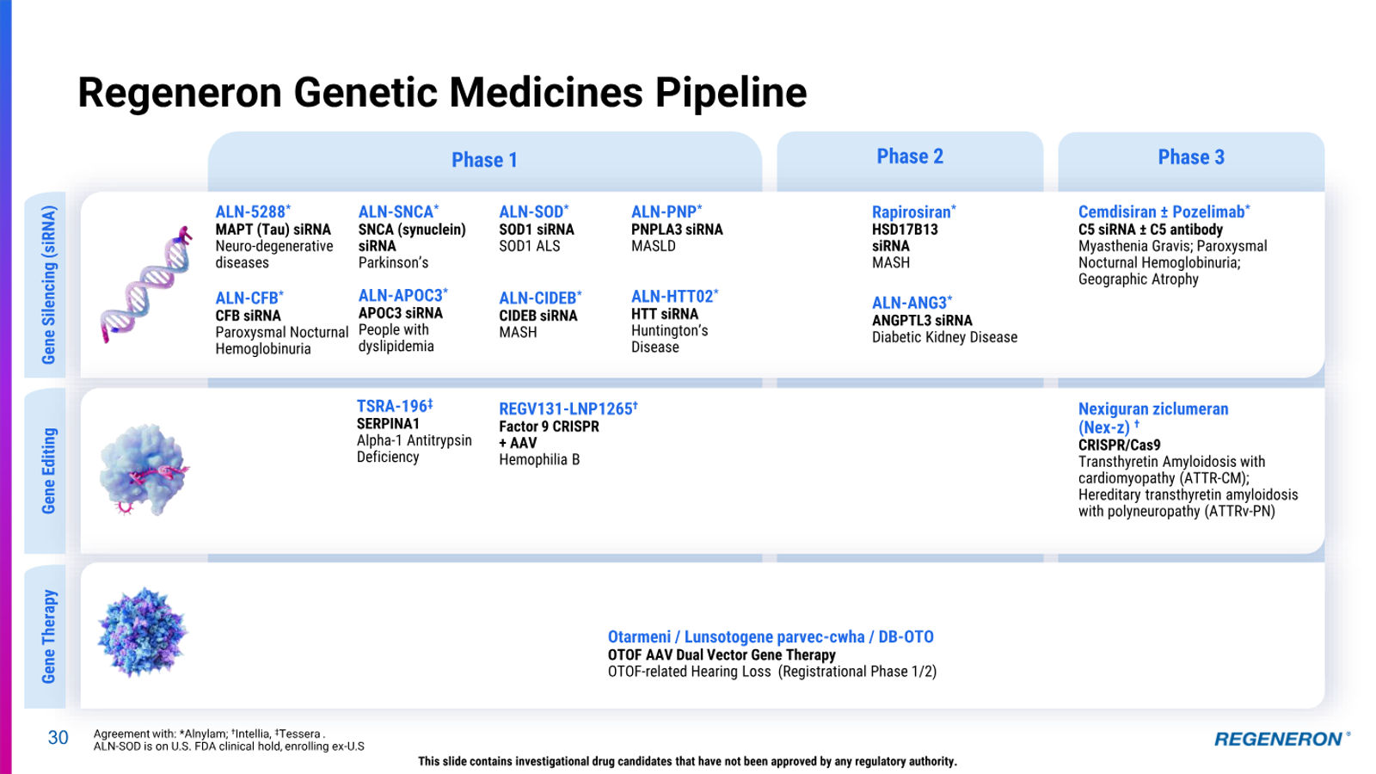The image size is (1376, 774).
Task: Click the Agreement with Alnylam, Intellia, Tessera footnote
Action: tap(209, 734)
